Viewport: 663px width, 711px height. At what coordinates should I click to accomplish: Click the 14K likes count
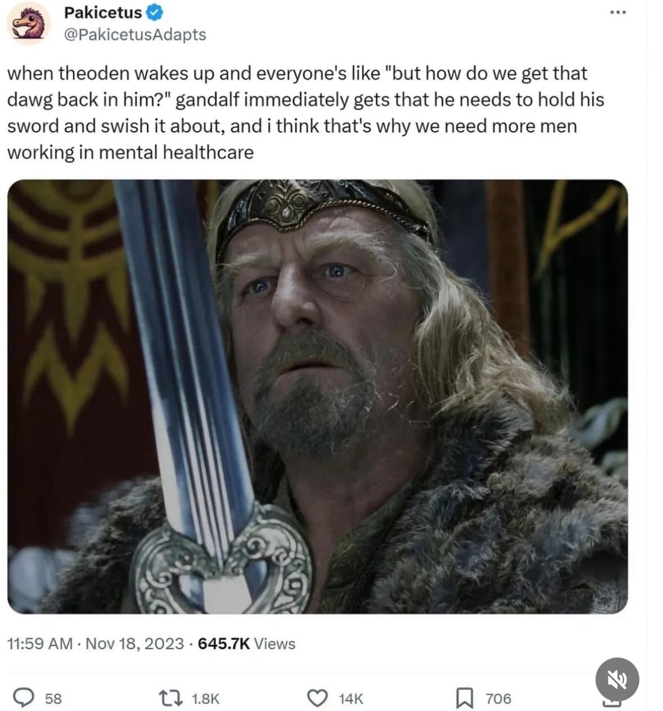(x=351, y=699)
